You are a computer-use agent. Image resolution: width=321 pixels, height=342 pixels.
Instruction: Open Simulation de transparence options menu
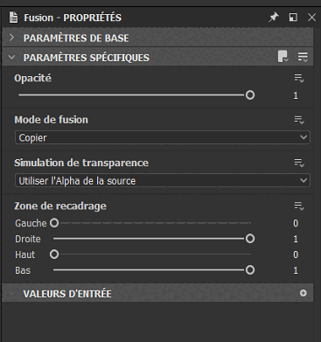[299, 163]
